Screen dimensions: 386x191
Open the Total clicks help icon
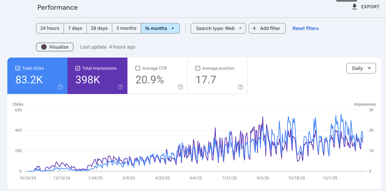pos(60,87)
